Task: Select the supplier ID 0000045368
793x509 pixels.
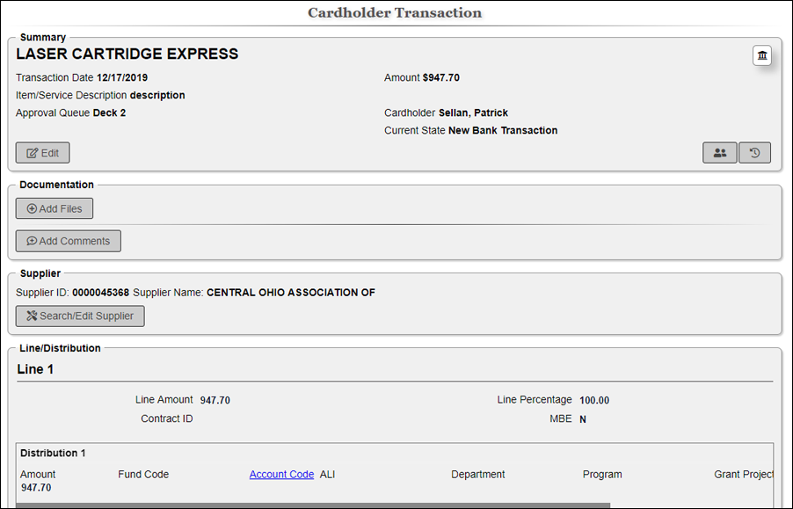Action: 100,293
